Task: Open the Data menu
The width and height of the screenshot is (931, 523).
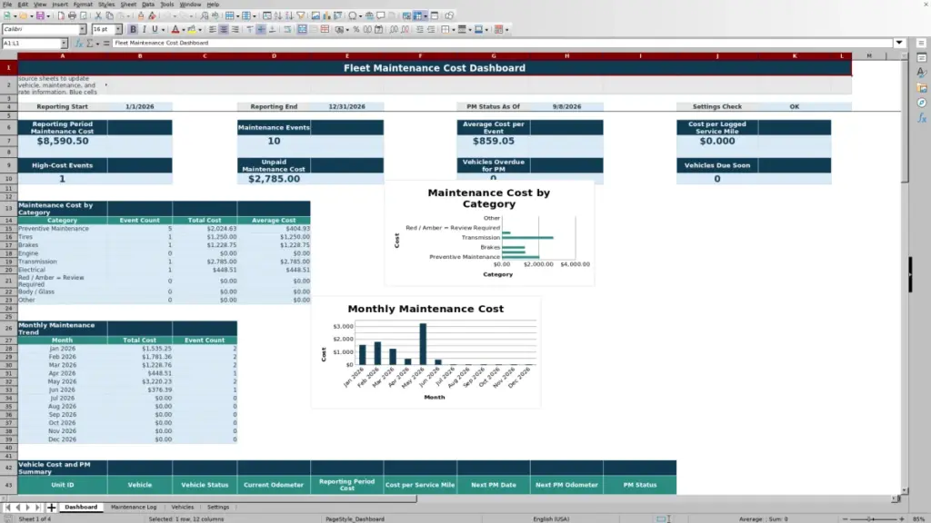Action: pyautogui.click(x=148, y=5)
